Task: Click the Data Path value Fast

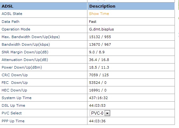Action: [93, 22]
